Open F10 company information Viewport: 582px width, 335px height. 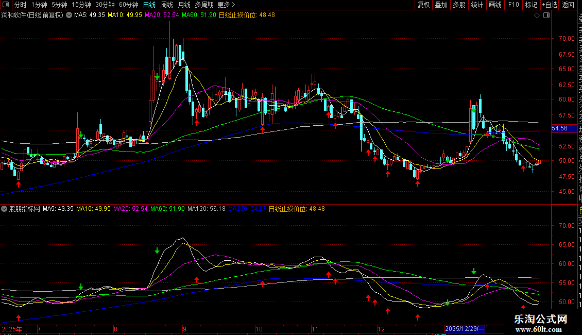tap(513, 5)
